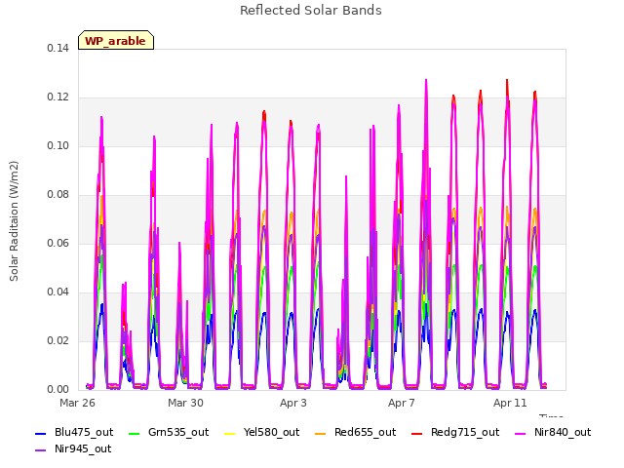
Task: Click the Reflected Solar Bands chart title
Action: tap(311, 11)
